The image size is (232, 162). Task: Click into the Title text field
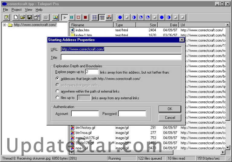121,57
